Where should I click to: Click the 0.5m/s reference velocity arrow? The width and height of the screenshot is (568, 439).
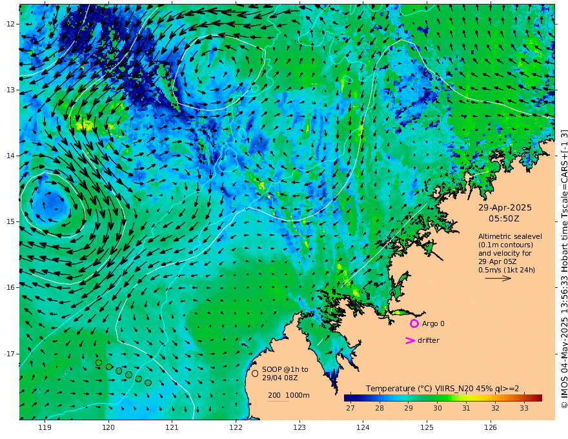coord(498,278)
